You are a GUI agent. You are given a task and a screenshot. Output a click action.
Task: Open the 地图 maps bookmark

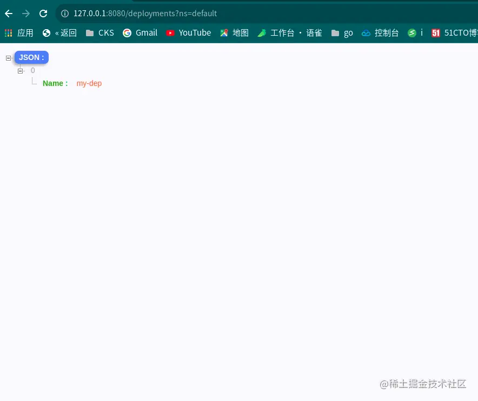234,33
